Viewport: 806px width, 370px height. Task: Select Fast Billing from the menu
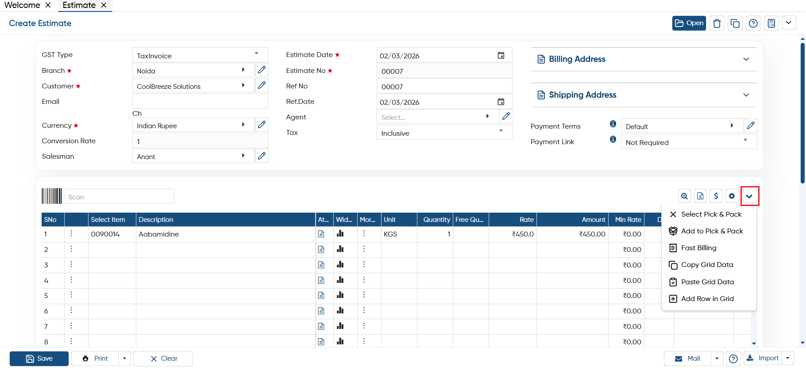tap(698, 248)
